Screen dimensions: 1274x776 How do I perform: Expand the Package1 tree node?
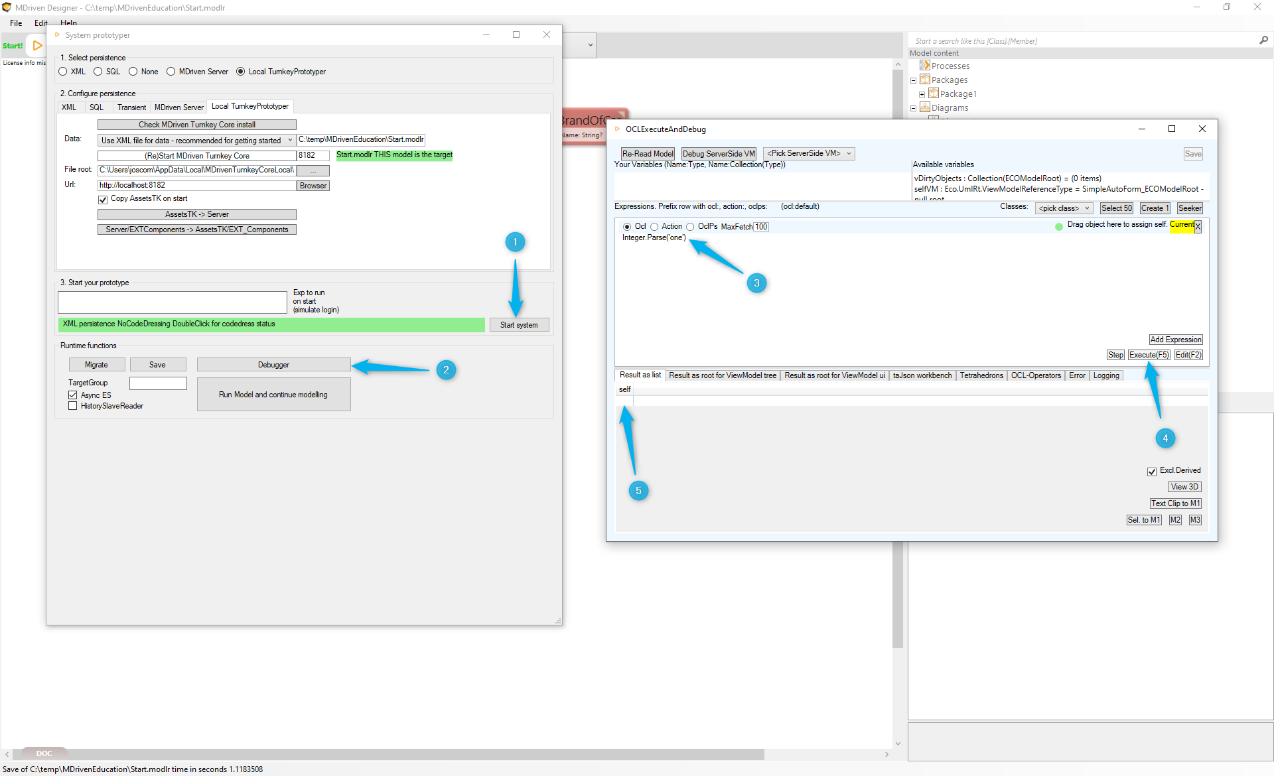[x=922, y=94]
